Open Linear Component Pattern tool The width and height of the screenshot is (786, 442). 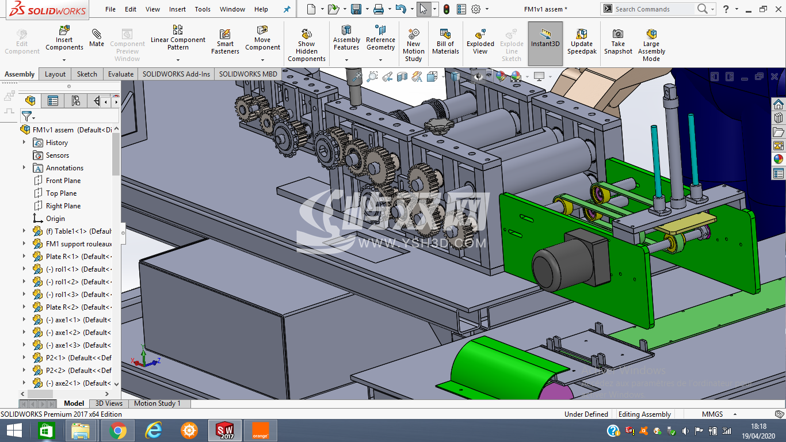(178, 38)
